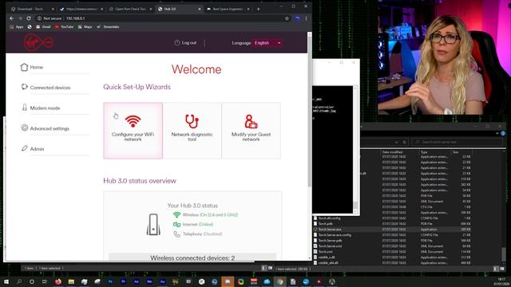Switch to the Open Port Check Tool tab

point(130,9)
